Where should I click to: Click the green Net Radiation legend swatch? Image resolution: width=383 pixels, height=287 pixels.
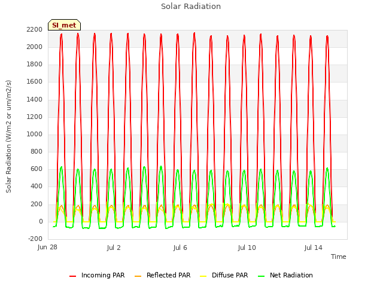[262, 276]
